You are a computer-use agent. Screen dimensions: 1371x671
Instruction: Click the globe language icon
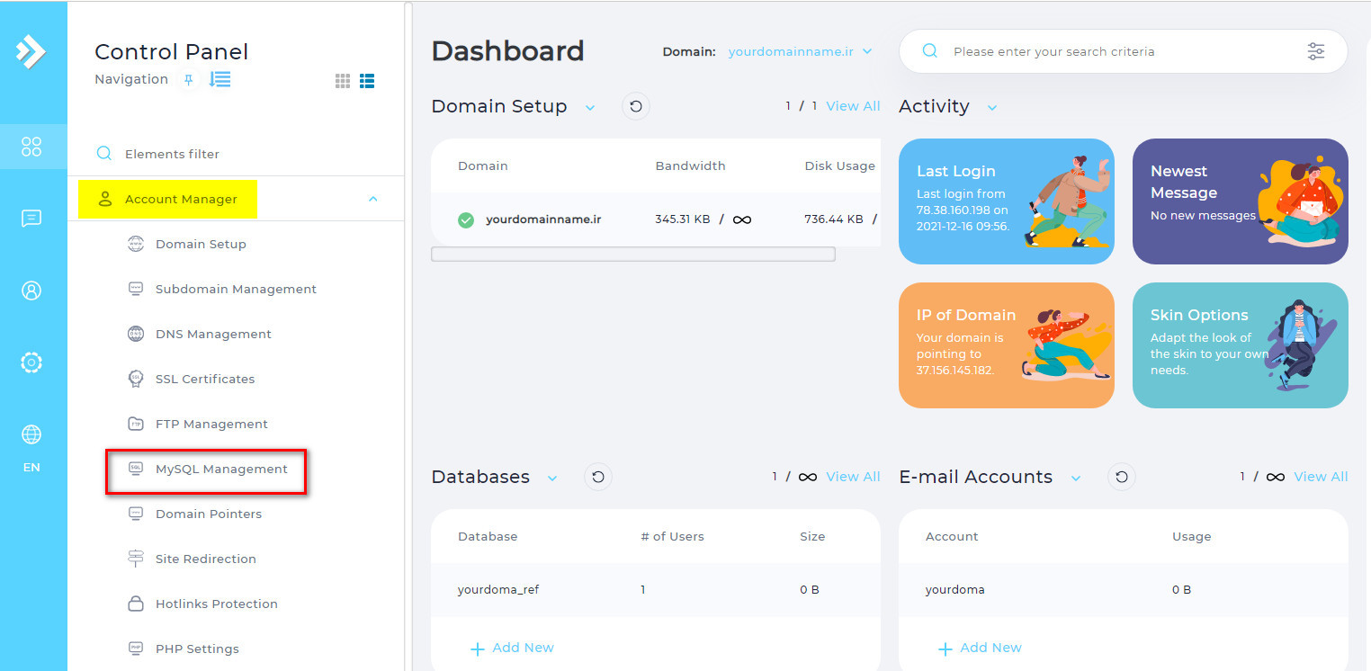(x=31, y=434)
